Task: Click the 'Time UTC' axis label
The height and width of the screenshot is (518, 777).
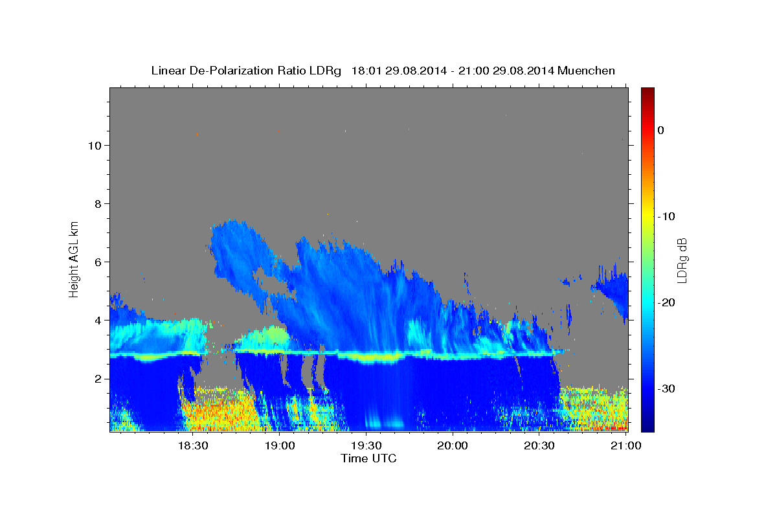Action: pyautogui.click(x=368, y=458)
